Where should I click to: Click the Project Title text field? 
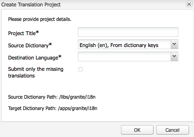128,32
